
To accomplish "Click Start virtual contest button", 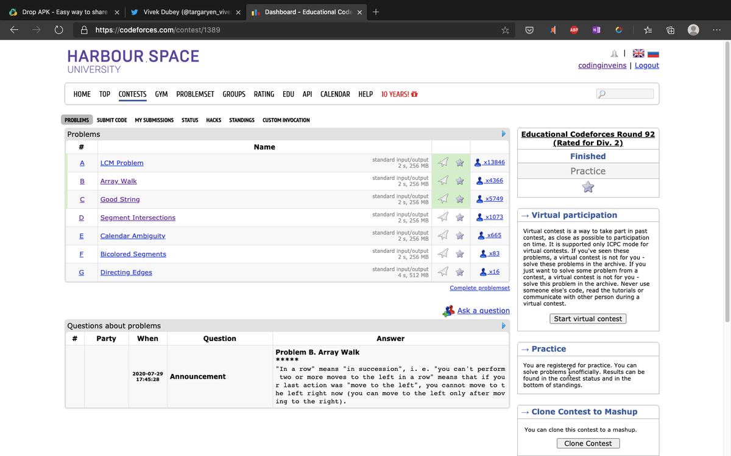I will [x=588, y=319].
